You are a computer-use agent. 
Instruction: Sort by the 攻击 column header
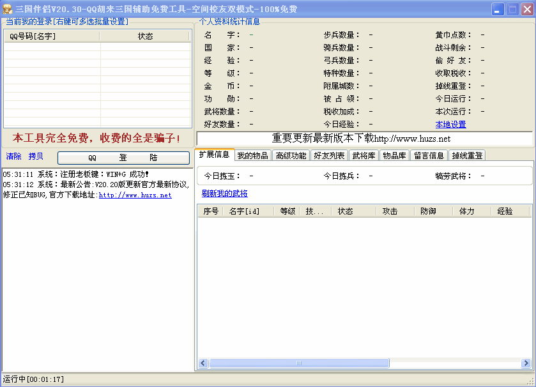coord(395,211)
